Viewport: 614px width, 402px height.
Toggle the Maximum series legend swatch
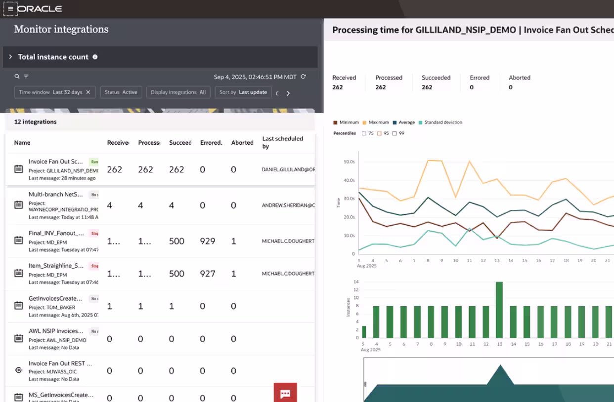[365, 122]
